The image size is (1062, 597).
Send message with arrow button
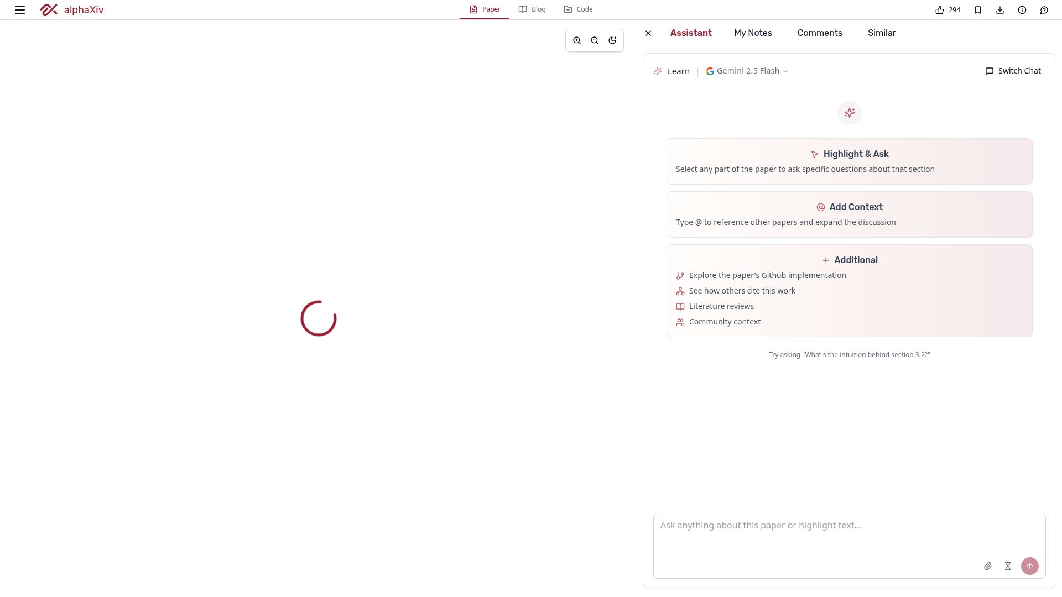pyautogui.click(x=1030, y=566)
